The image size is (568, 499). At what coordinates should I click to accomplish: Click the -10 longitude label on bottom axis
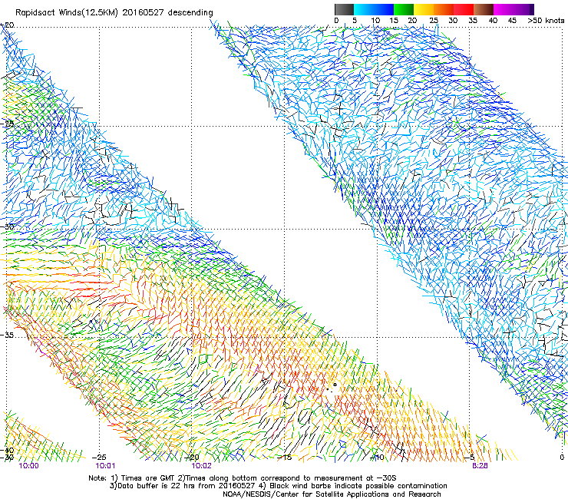(x=377, y=458)
